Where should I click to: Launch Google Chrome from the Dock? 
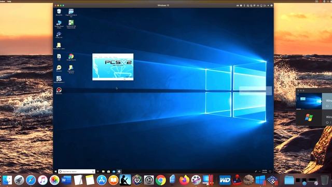point(161,180)
